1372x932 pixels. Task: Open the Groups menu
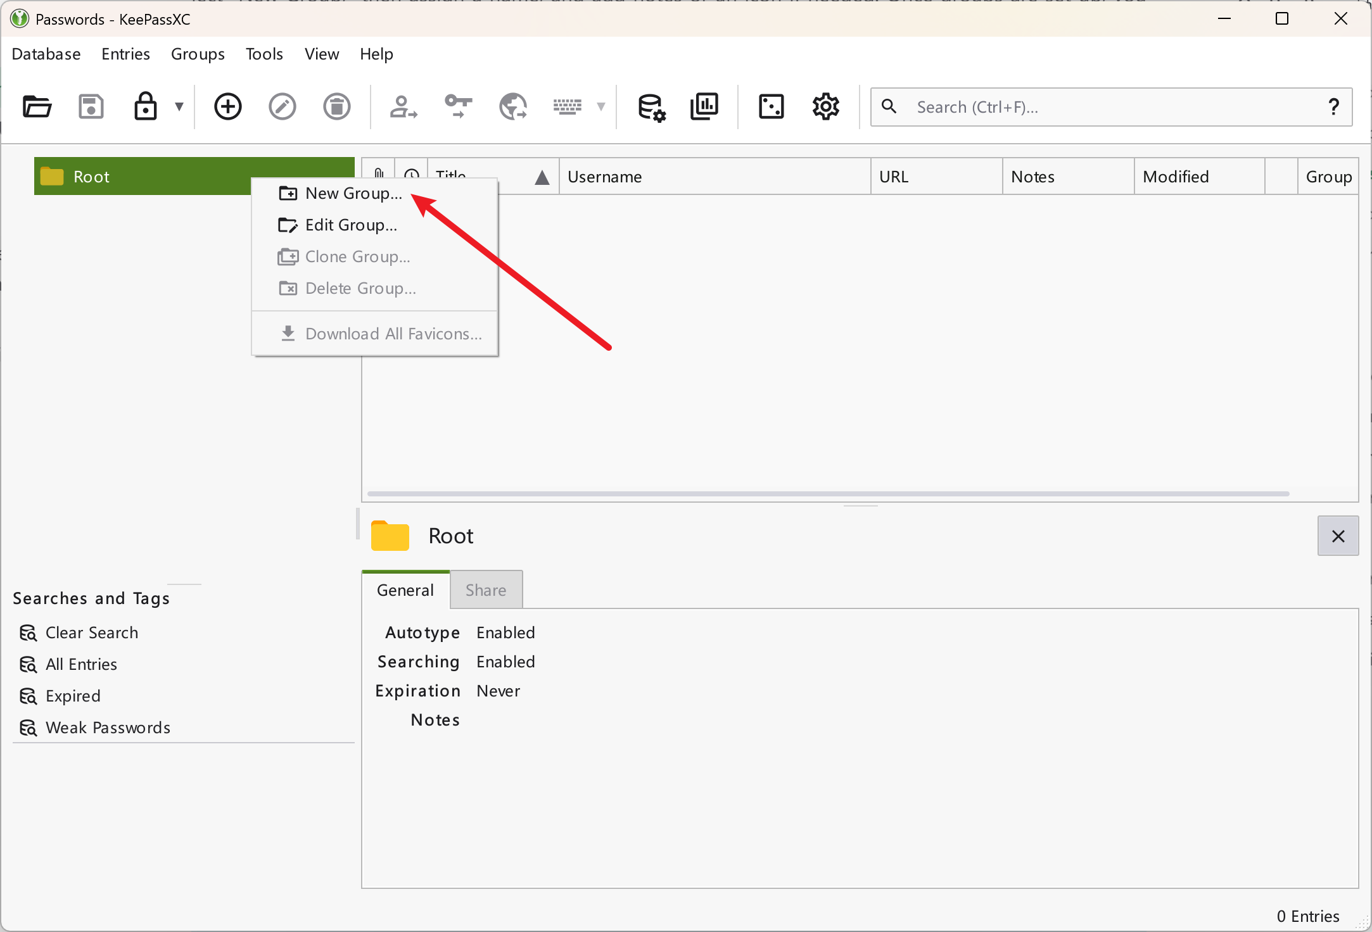click(x=198, y=54)
